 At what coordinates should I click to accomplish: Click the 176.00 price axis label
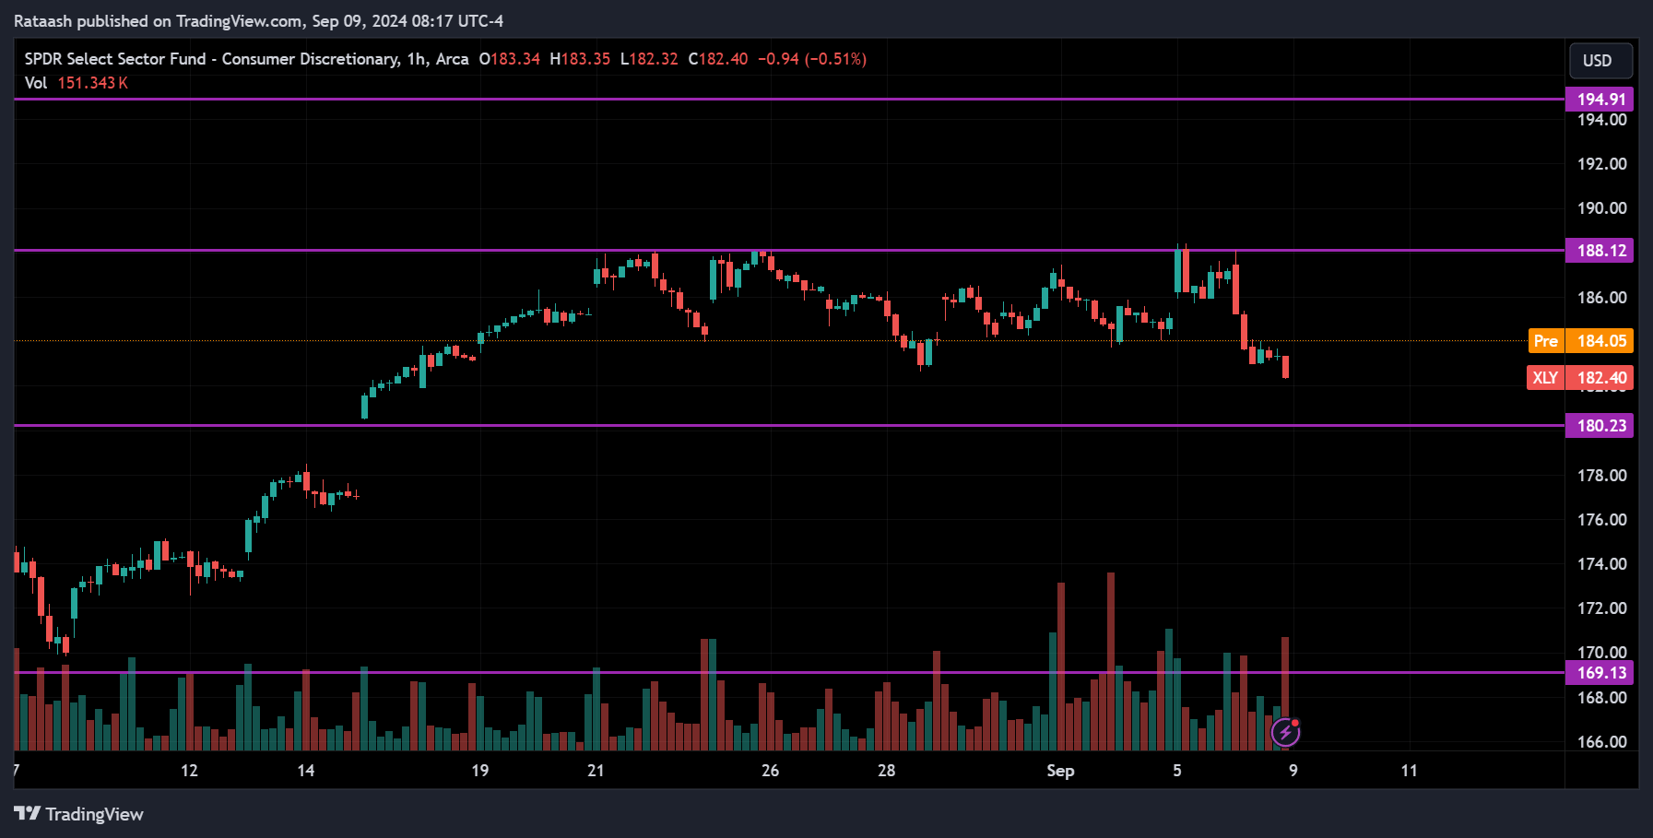point(1602,520)
